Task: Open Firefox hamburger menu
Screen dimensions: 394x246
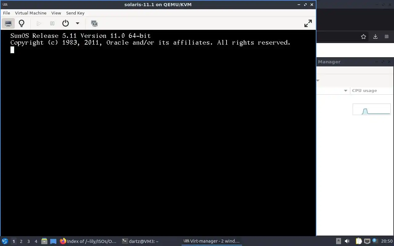Action: (387, 37)
